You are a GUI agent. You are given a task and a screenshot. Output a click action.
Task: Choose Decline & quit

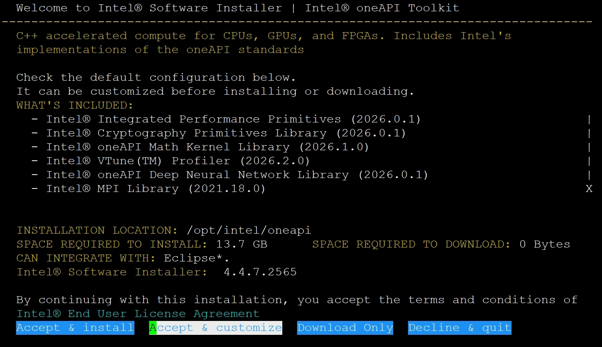[x=460, y=328]
